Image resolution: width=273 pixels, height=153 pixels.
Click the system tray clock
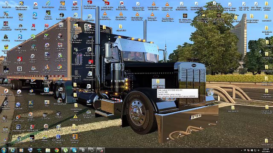point(266,150)
